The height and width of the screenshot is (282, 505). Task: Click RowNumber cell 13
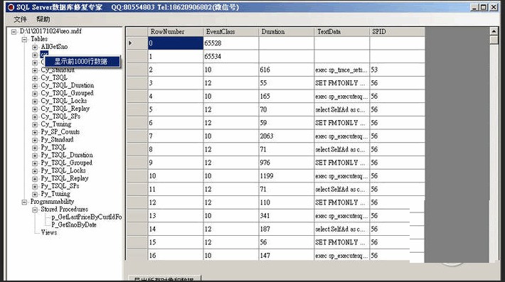tap(176, 216)
